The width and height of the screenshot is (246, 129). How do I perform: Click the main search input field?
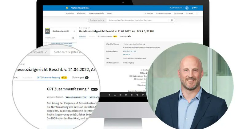point(138,20)
